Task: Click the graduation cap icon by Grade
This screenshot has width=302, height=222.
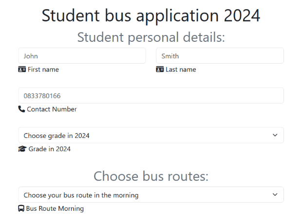Action: point(22,149)
